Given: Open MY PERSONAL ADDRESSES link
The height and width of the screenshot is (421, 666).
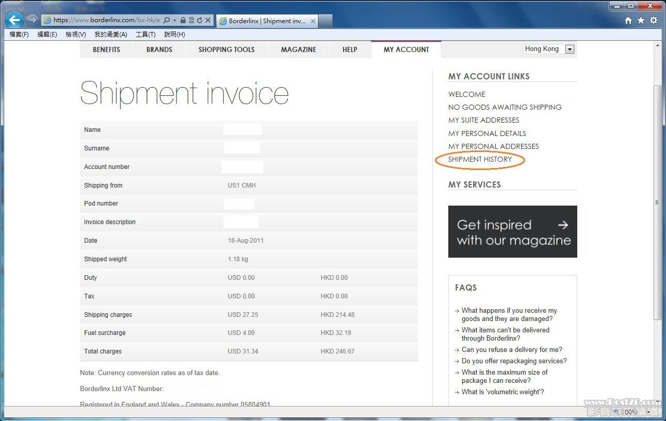Looking at the screenshot, I should (x=494, y=146).
